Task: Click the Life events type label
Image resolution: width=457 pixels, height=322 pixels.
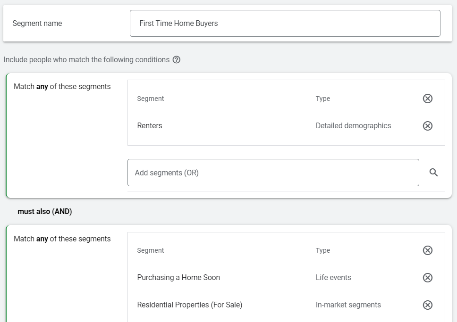Action: [333, 278]
